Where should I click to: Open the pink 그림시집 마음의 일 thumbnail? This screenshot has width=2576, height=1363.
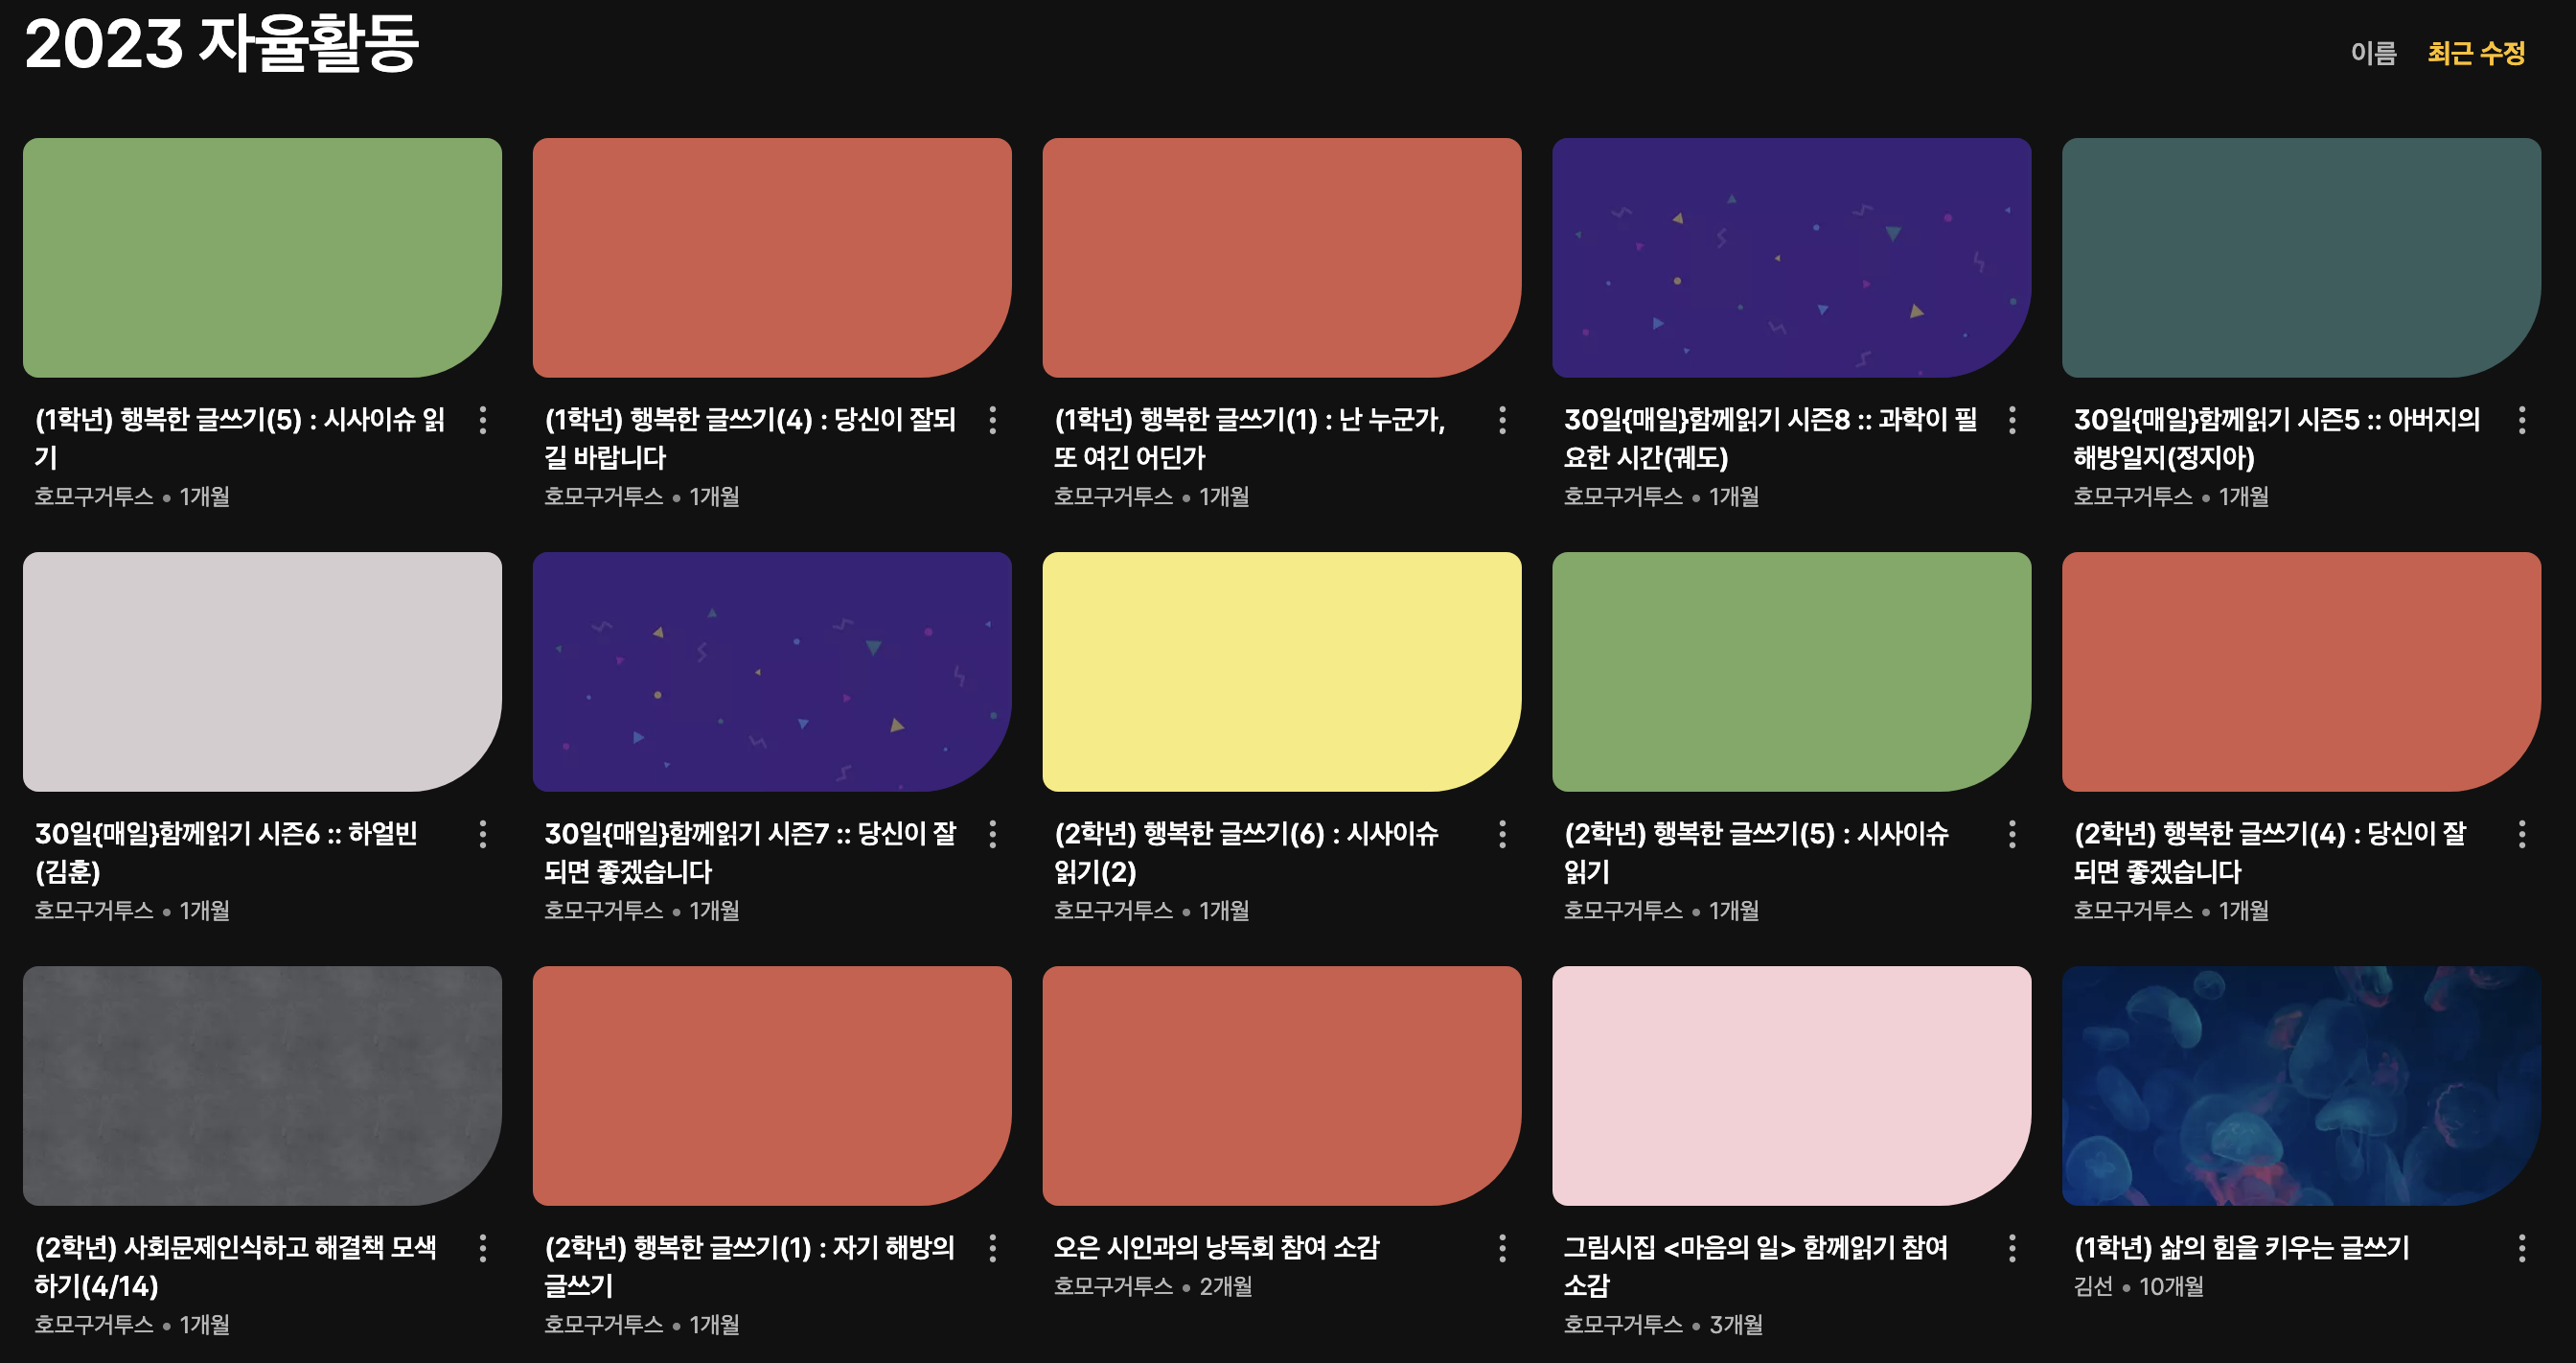pos(1790,1085)
